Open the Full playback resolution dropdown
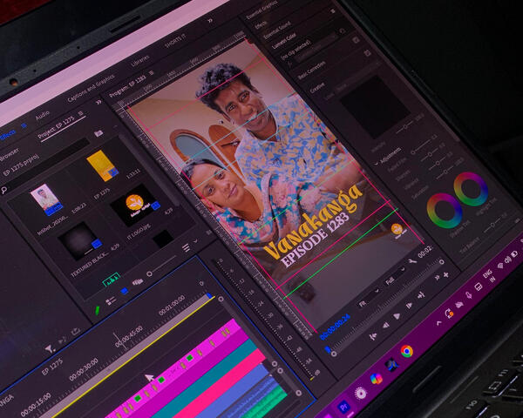Image resolution: width=523 pixels, height=418 pixels. [x=395, y=276]
